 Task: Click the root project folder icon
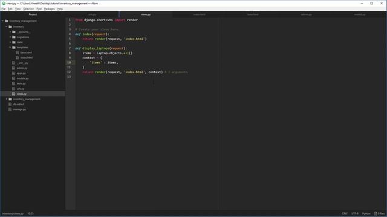coord(7,21)
